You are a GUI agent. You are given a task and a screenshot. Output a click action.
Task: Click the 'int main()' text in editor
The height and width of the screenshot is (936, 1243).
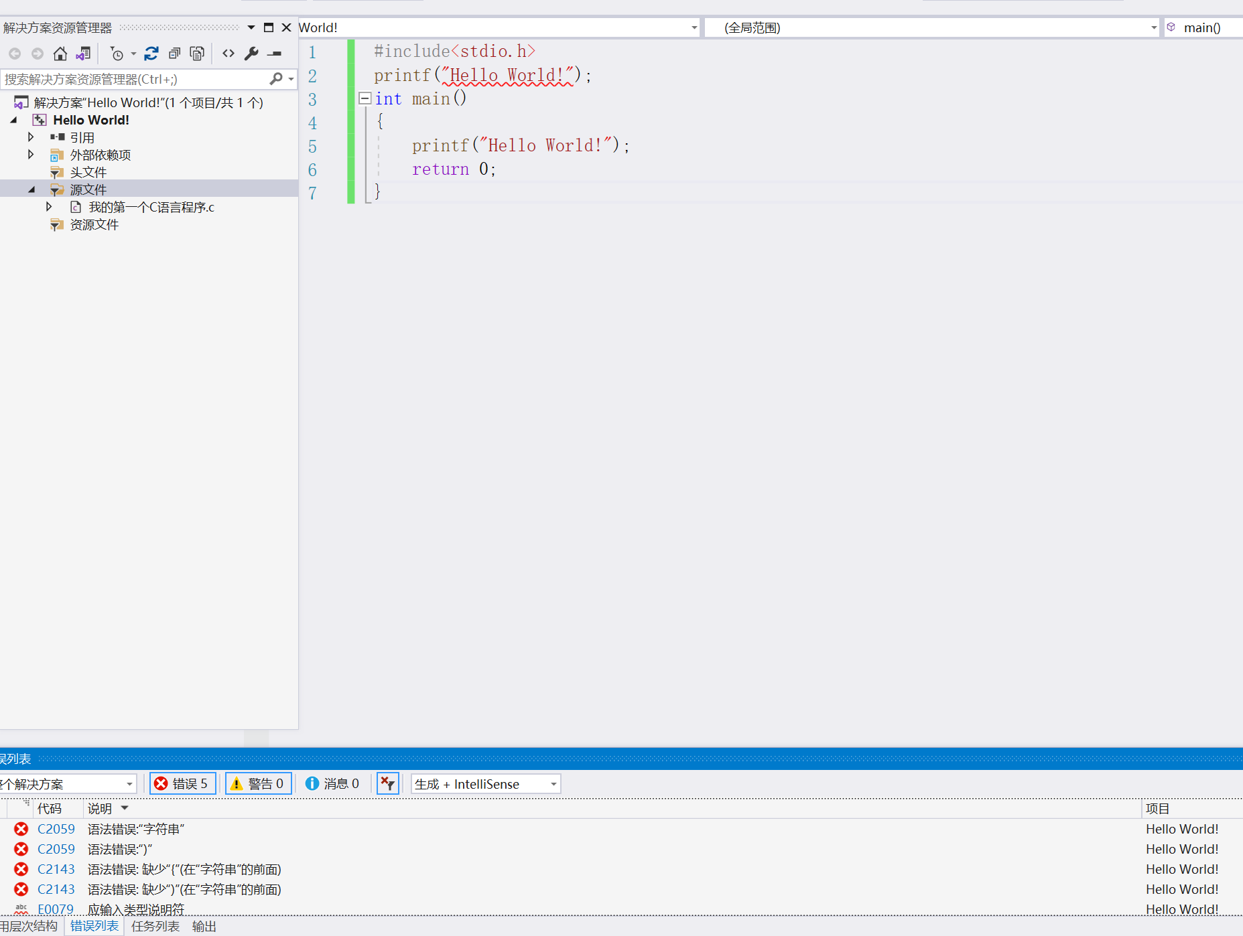420,98
